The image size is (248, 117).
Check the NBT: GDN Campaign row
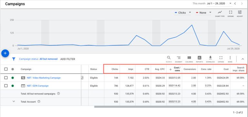click(6, 86)
